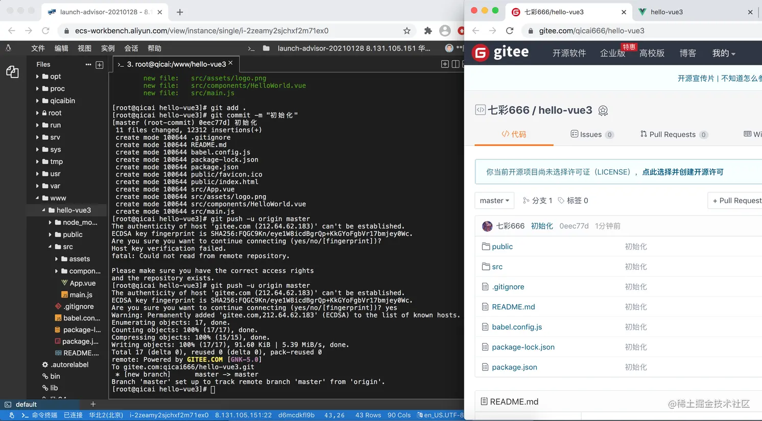Open the 会话 menu
The image size is (762, 421).
point(131,48)
